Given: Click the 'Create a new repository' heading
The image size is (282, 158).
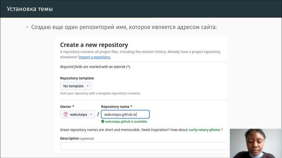Looking at the screenshot, I should pyautogui.click(x=94, y=45).
